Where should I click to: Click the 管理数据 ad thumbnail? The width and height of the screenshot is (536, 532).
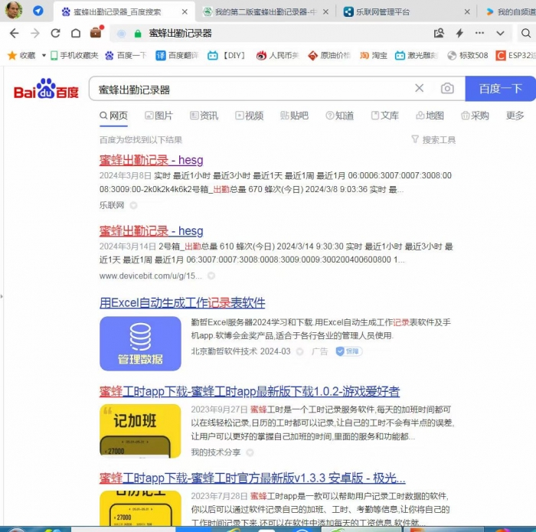(140, 344)
